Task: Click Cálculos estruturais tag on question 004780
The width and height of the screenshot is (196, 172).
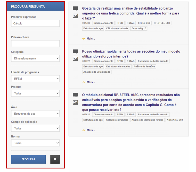Action: point(117,29)
